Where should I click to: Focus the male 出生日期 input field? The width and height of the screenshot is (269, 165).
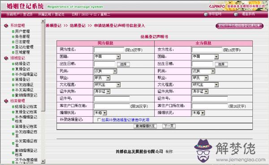click(x=104, y=64)
